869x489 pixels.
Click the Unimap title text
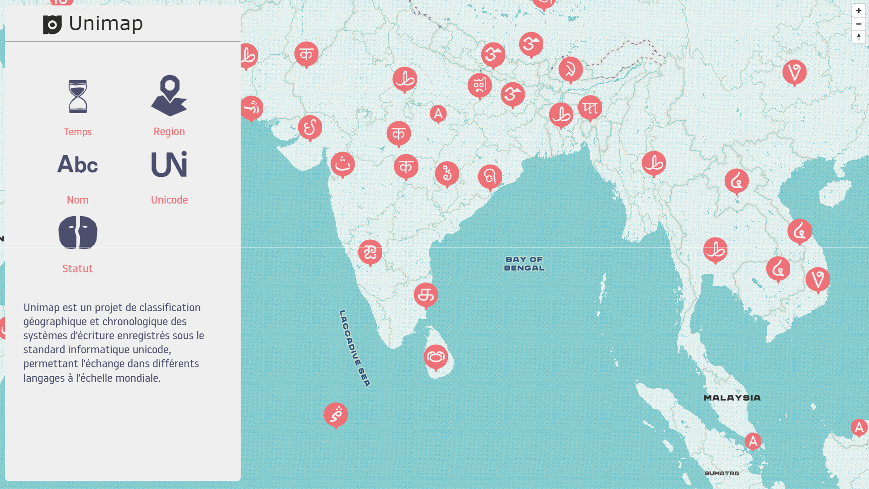(106, 24)
